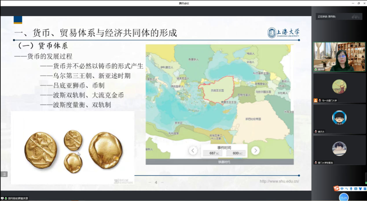
Task: Open the Sogou toolbox grid
Action: pyautogui.click(x=365, y=189)
